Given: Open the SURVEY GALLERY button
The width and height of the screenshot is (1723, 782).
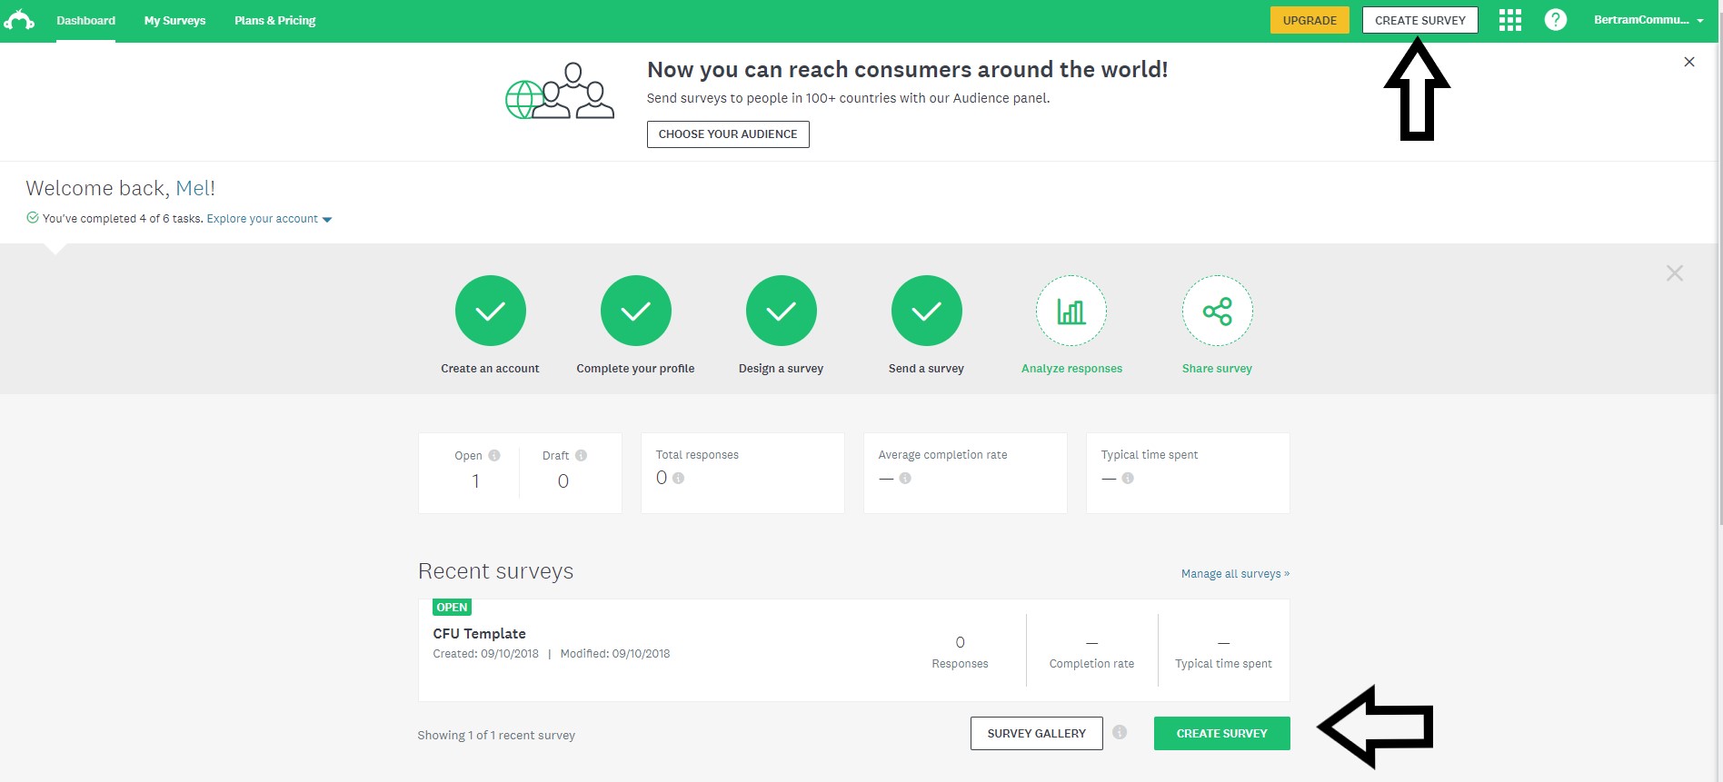Looking at the screenshot, I should click(1036, 733).
